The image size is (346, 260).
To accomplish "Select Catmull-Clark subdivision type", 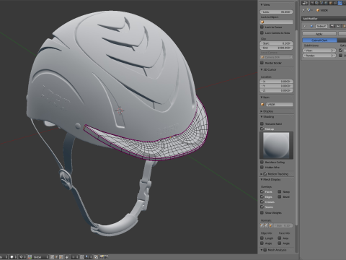I will [320, 40].
